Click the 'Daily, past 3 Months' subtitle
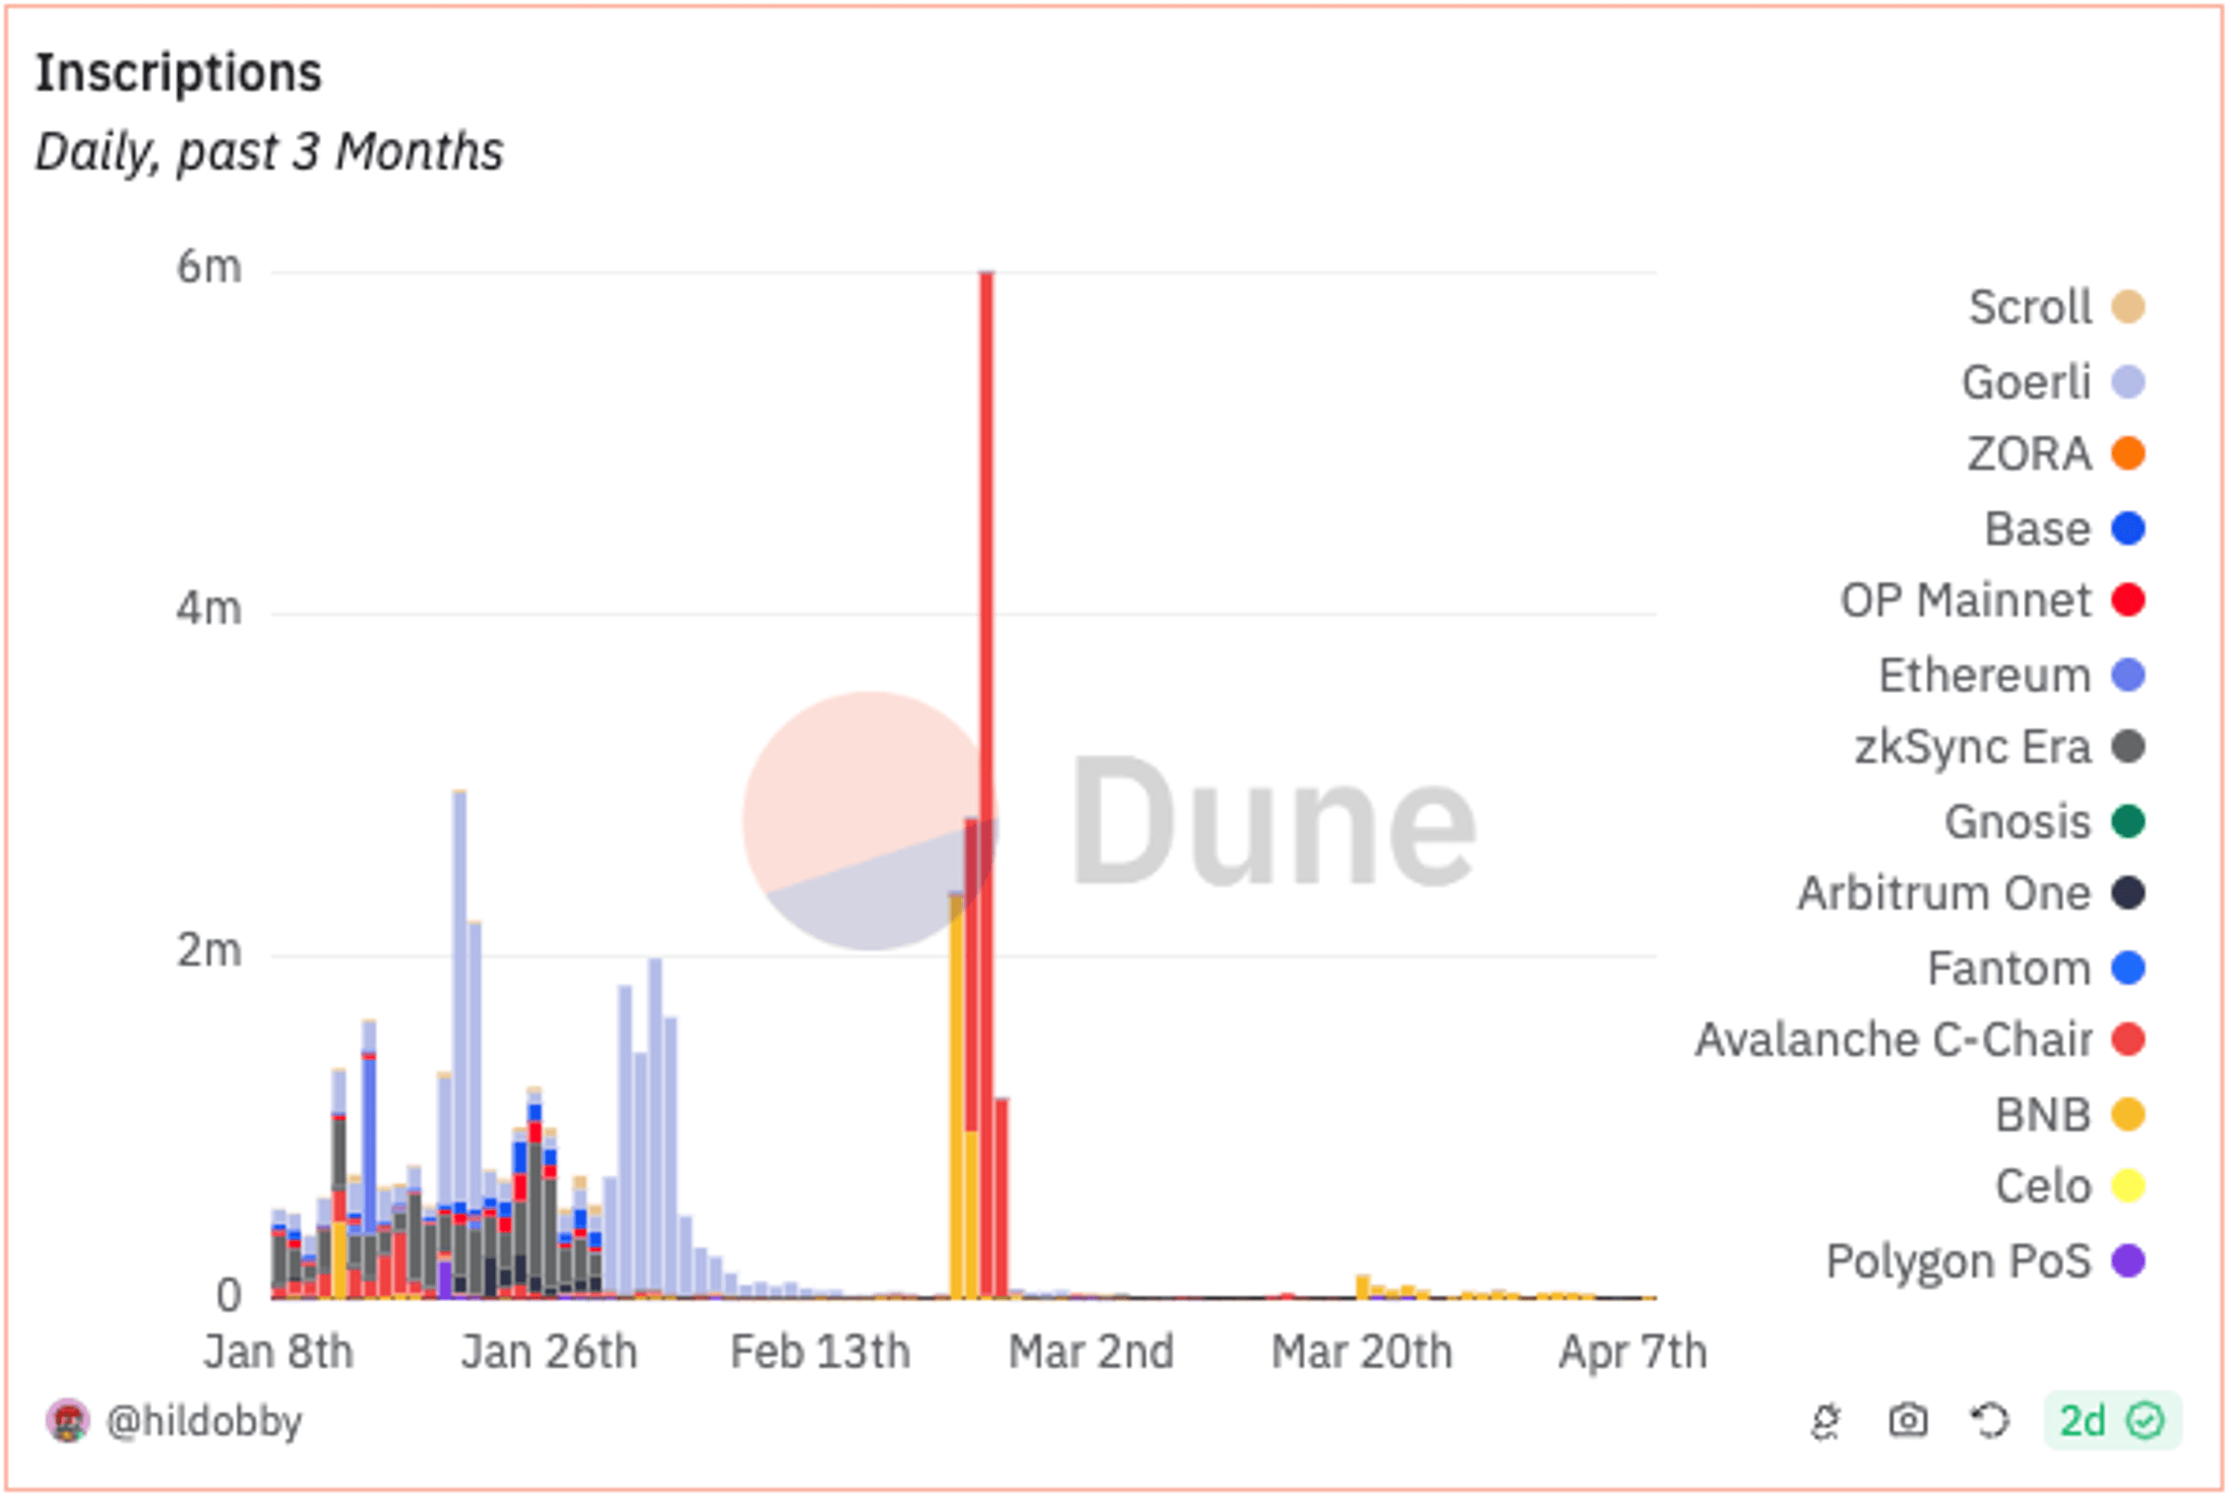 click(x=270, y=152)
